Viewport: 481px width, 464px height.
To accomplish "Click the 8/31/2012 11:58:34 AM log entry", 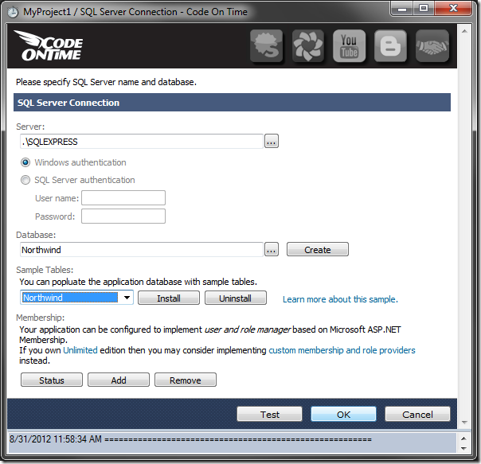I will pos(190,439).
